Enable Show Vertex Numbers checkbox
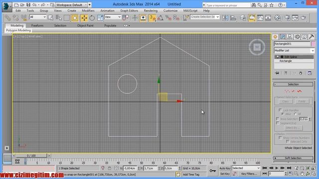This screenshot has width=319, height=179. [x=280, y=138]
